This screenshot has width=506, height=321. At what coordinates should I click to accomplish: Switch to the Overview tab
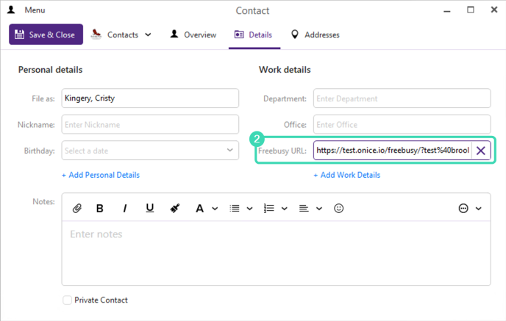(193, 35)
